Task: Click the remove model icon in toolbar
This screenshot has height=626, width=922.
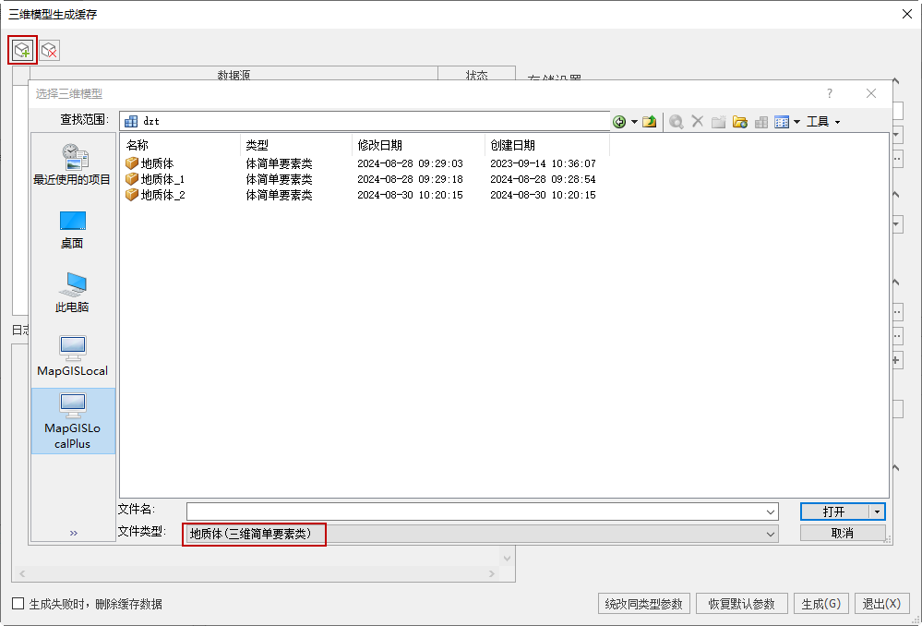Action: point(50,50)
